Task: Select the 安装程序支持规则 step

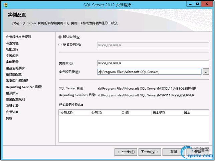Action: pyautogui.click(x=18, y=37)
